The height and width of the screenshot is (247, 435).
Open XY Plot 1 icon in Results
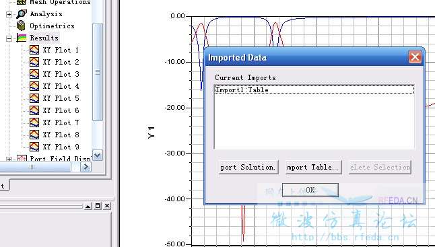[x=34, y=50]
